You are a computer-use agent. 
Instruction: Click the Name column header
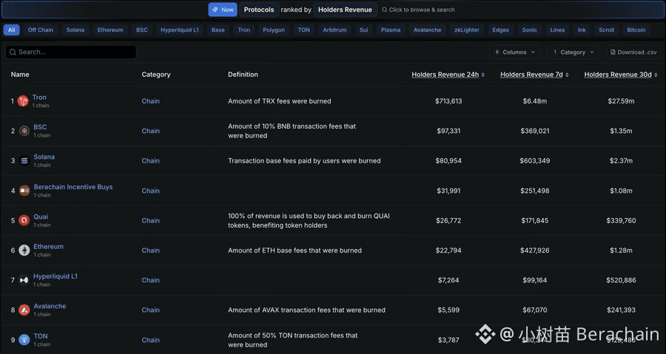point(20,74)
